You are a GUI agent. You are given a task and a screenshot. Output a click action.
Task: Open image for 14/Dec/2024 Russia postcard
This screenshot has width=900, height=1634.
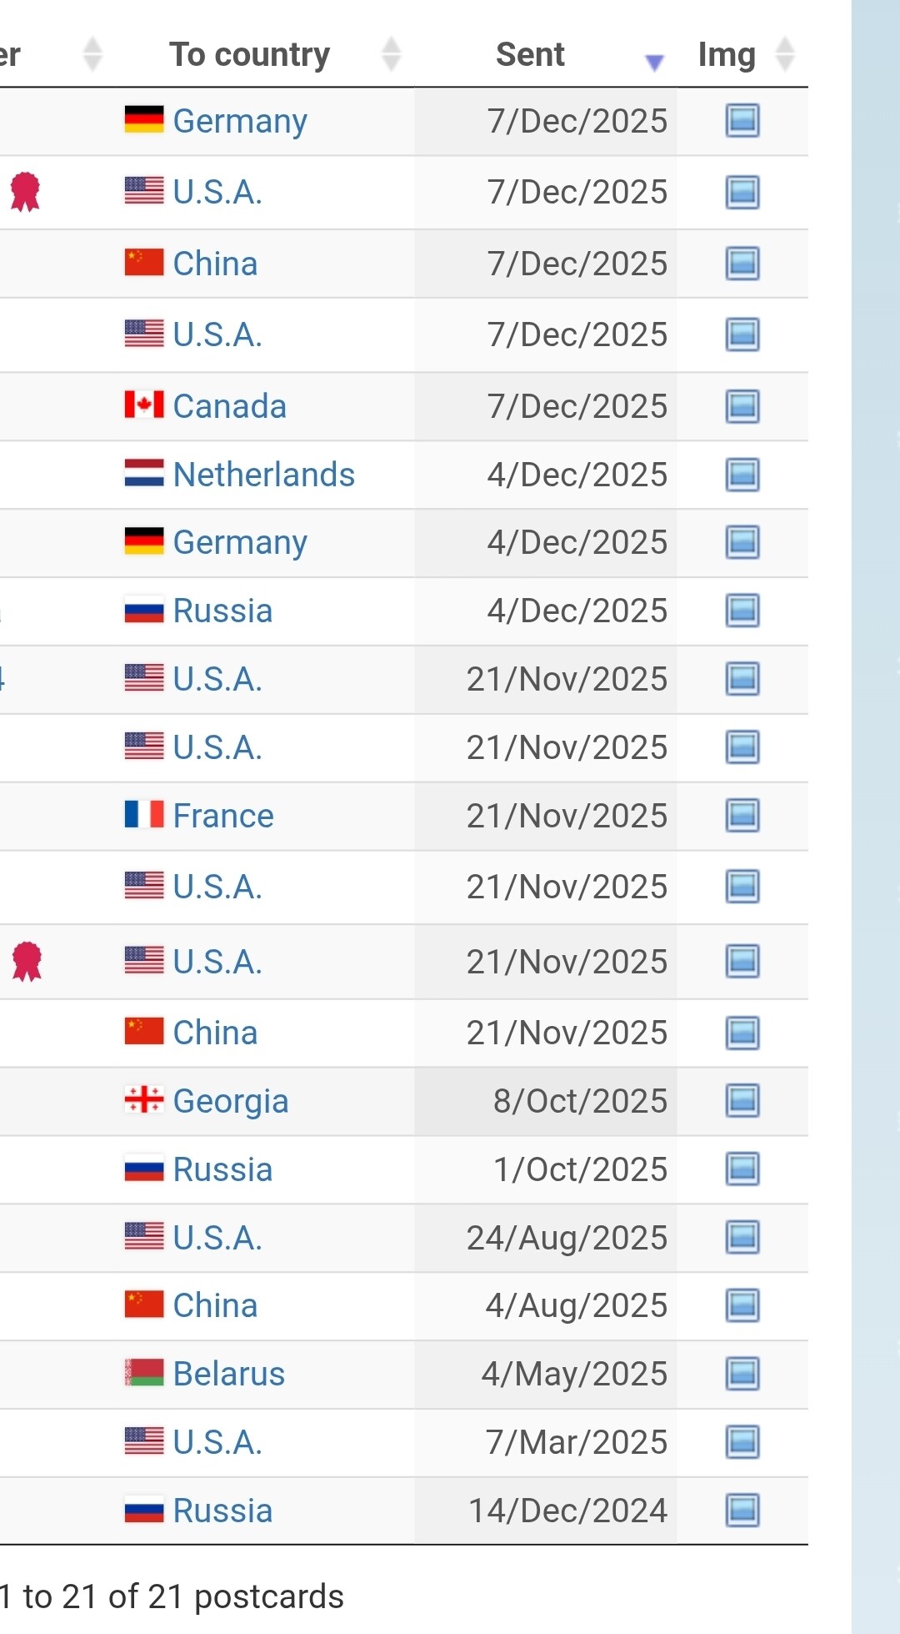point(742,1511)
